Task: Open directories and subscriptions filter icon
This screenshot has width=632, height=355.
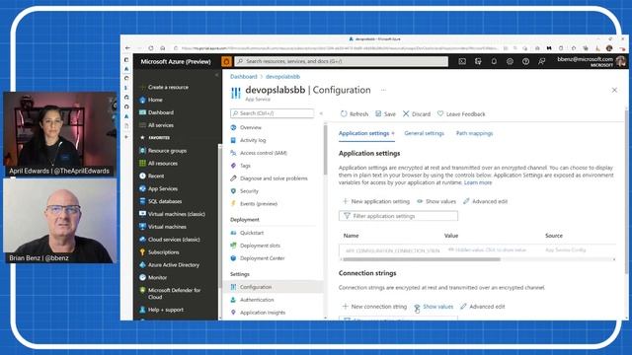Action: click(478, 61)
